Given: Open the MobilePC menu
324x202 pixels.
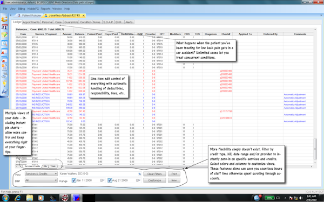Looking at the screenshot, I should (33, 9).
